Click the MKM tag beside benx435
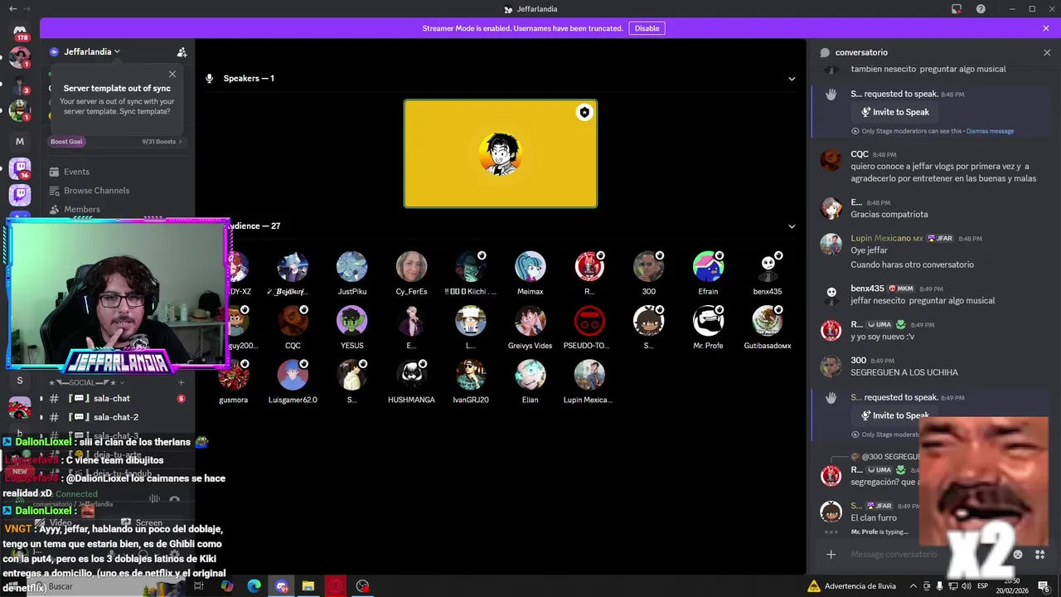 pos(900,289)
